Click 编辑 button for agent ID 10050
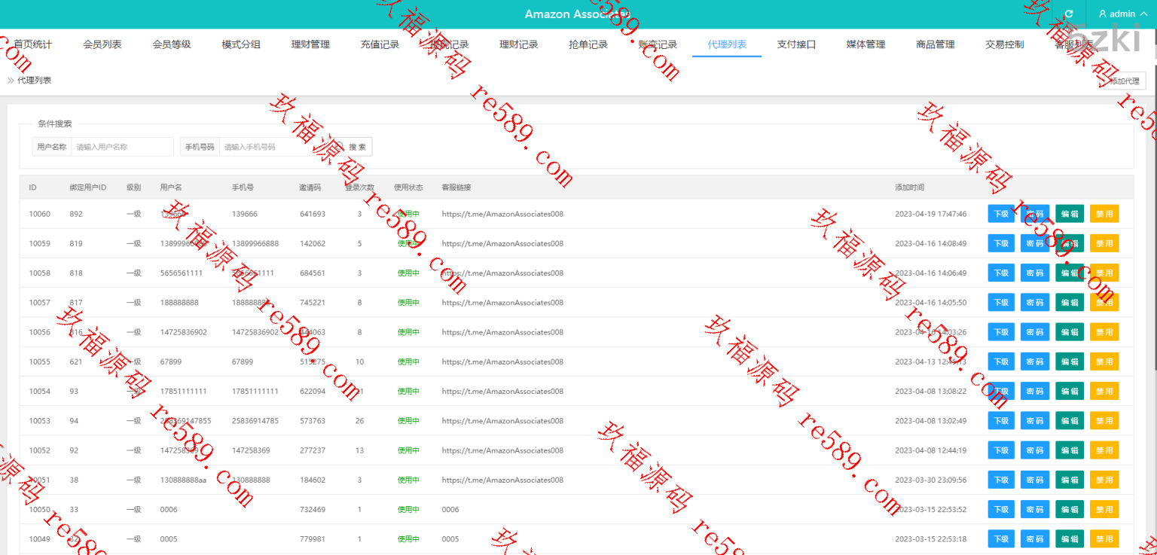This screenshot has height=555, width=1157. pos(1070,510)
